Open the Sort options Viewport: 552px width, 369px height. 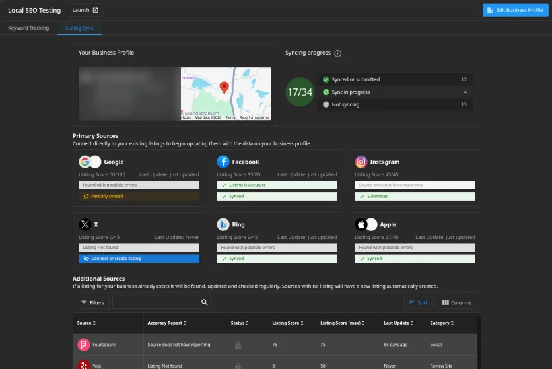(418, 302)
